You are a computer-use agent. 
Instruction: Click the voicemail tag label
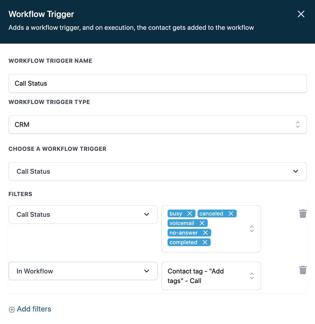182,223
